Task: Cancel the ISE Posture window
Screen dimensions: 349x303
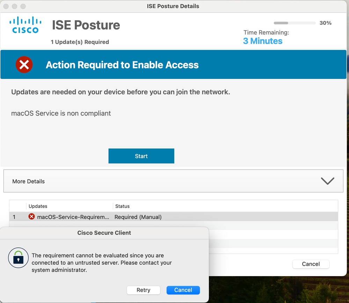Action: [311, 264]
